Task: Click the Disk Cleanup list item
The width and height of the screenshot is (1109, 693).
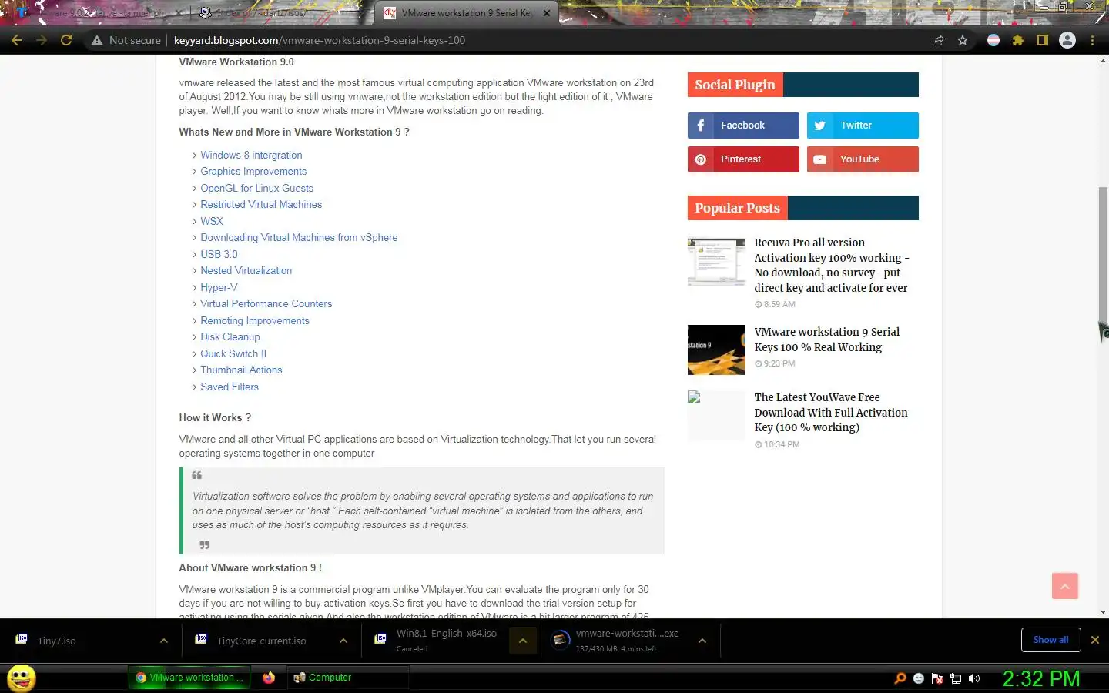Action: pos(230,337)
